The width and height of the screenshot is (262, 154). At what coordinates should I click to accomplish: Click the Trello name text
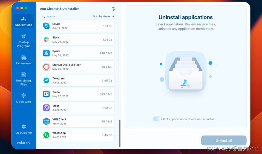coord(56,92)
